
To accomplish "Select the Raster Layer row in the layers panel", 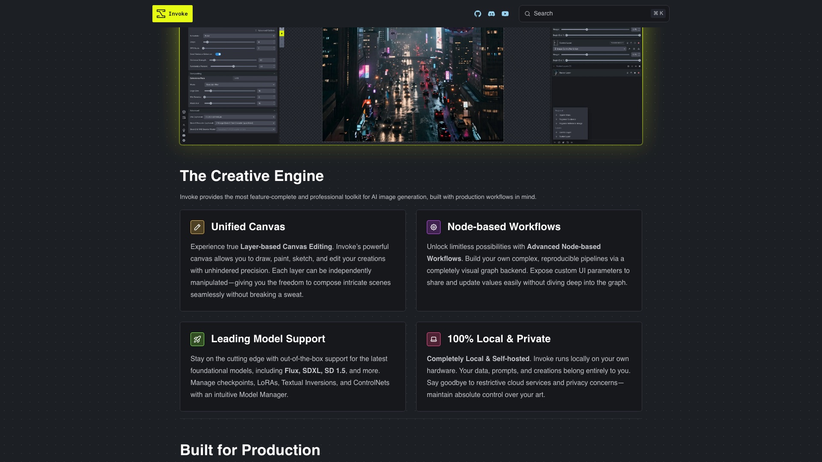I will point(596,73).
